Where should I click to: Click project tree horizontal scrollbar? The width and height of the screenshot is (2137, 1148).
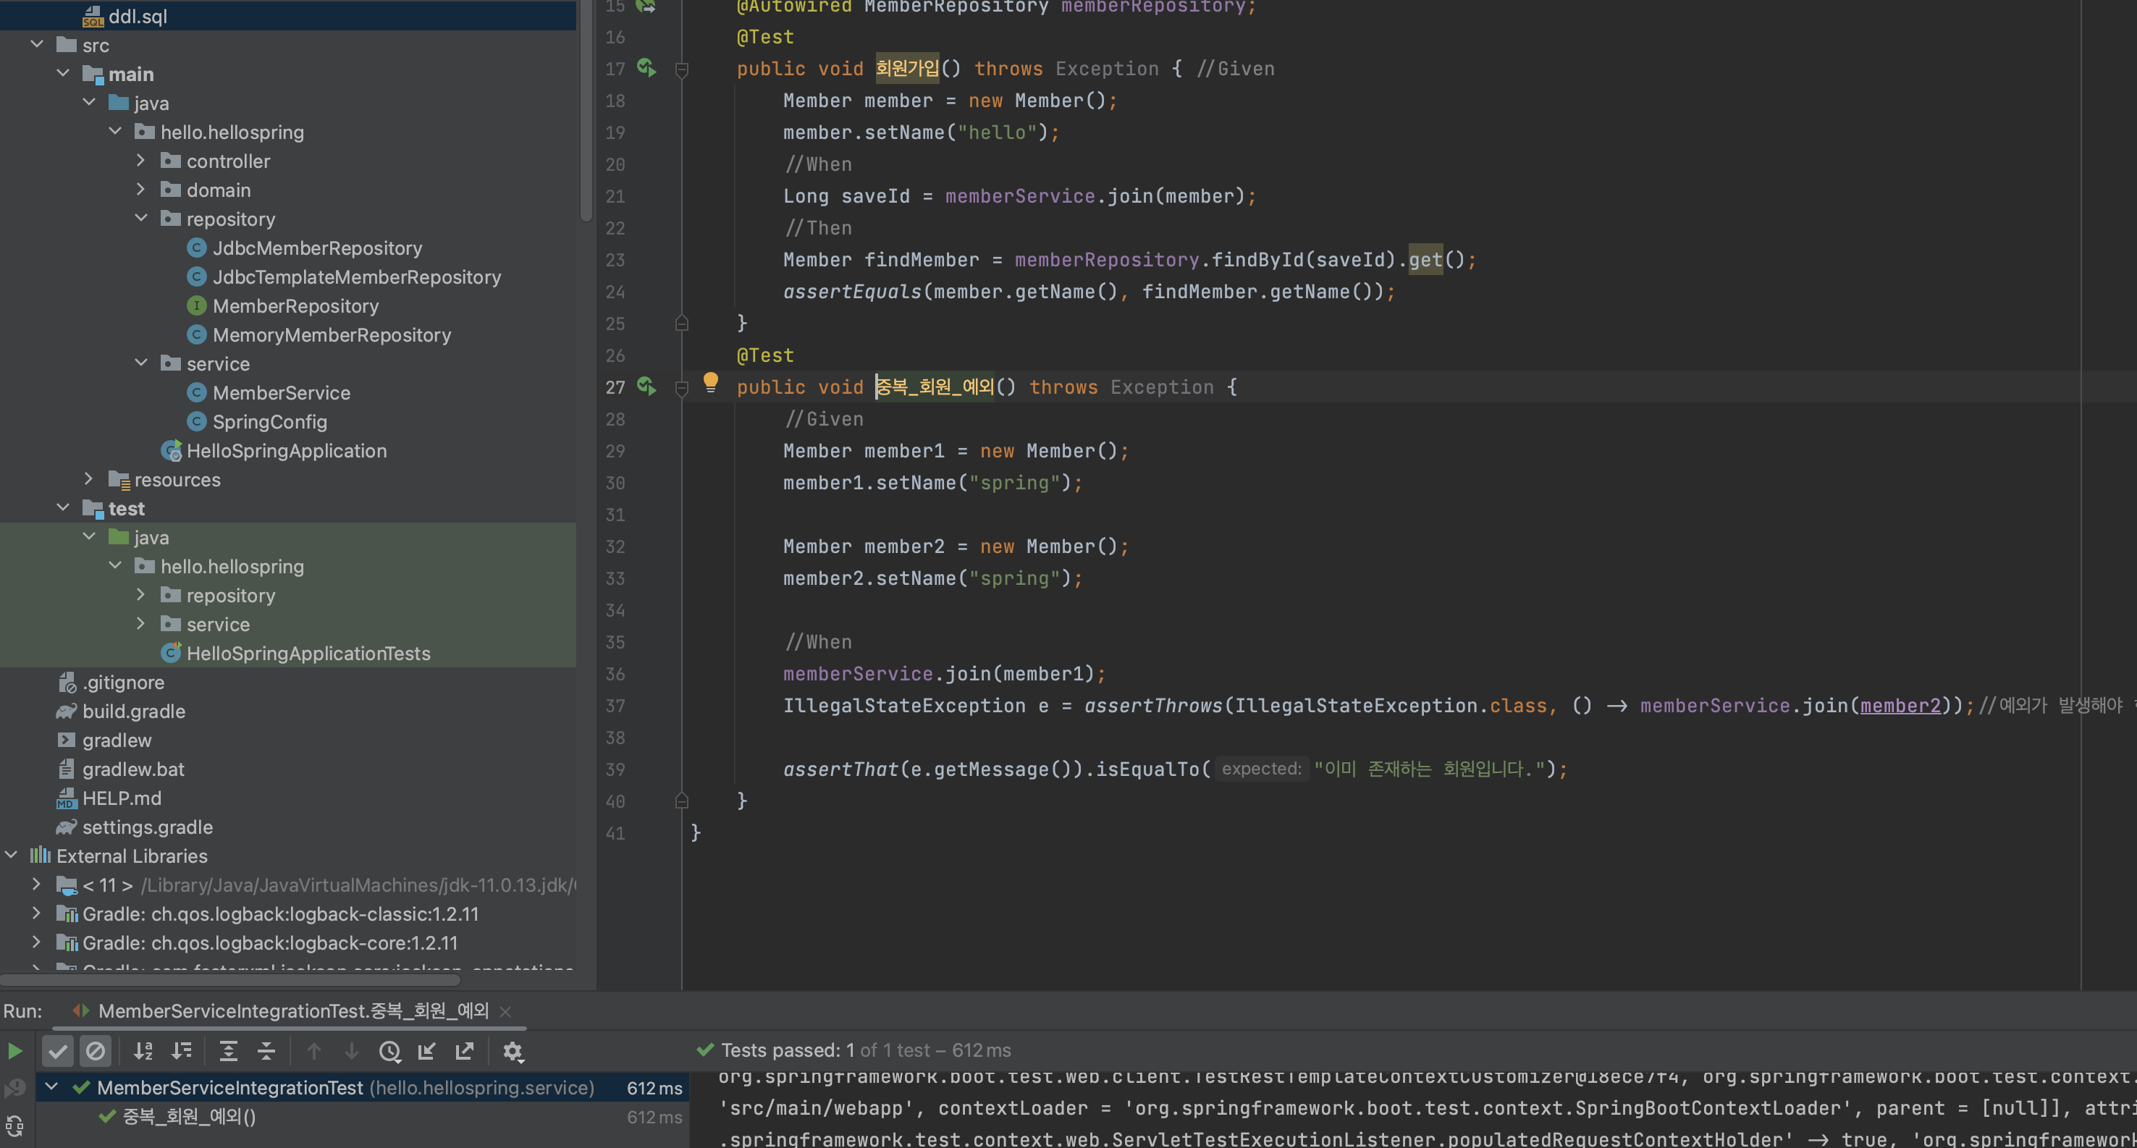231,981
